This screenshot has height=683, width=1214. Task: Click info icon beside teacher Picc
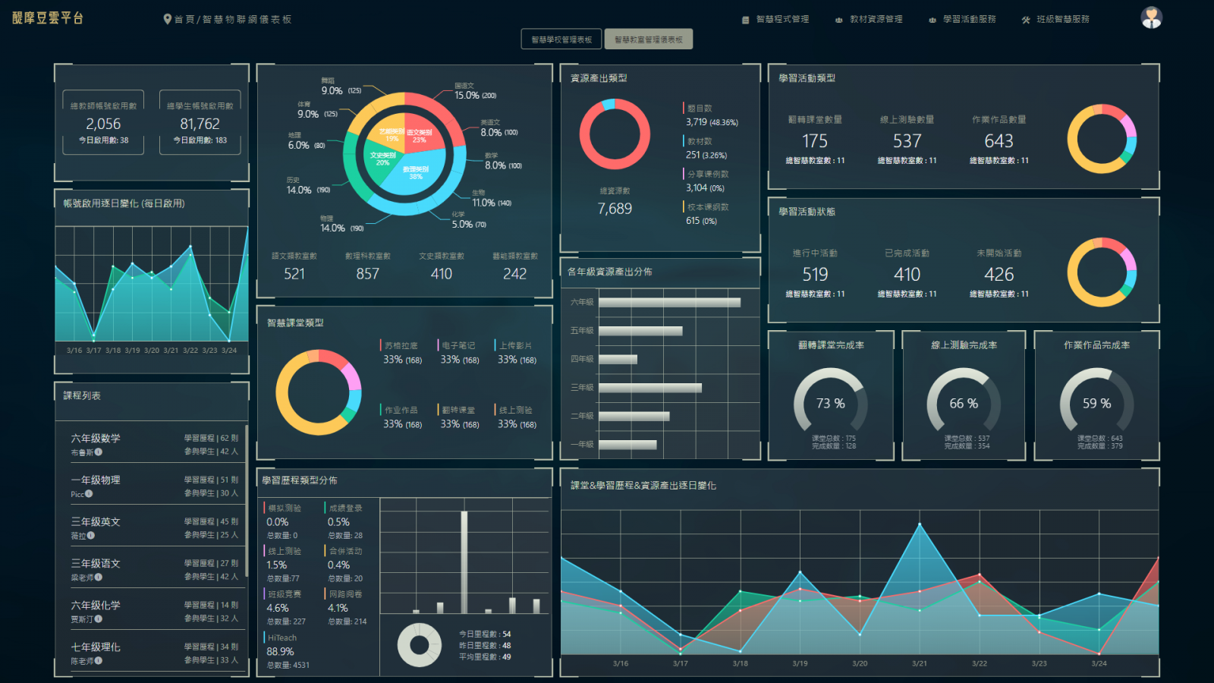(89, 494)
